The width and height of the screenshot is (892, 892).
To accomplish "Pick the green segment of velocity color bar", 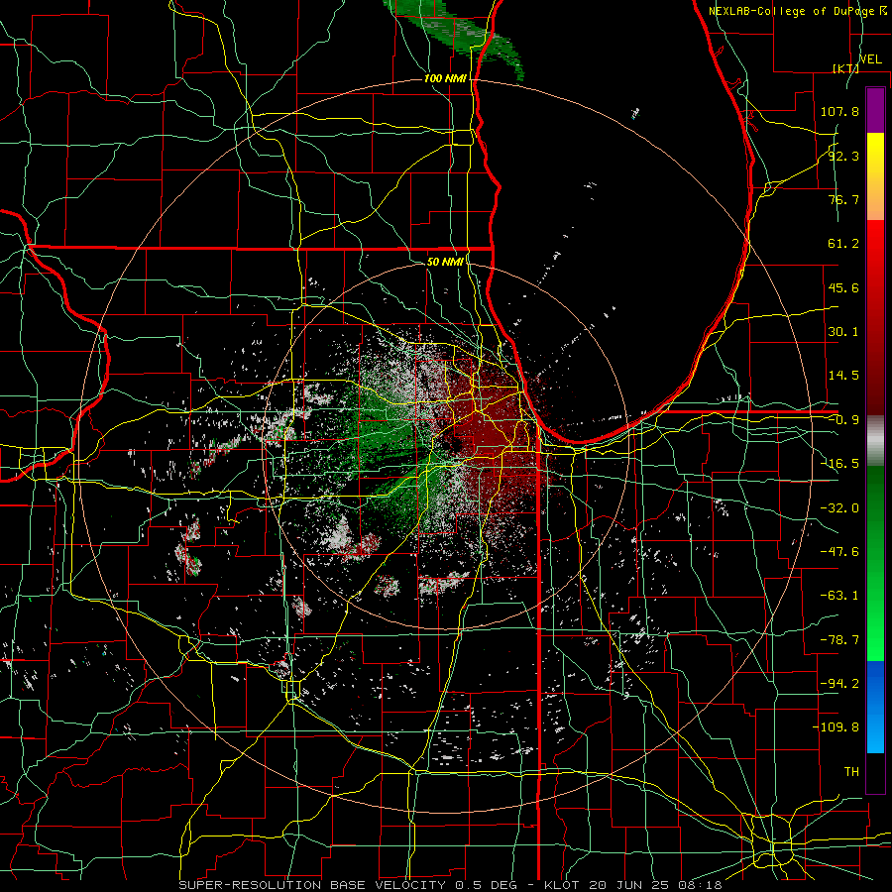I will (x=875, y=563).
